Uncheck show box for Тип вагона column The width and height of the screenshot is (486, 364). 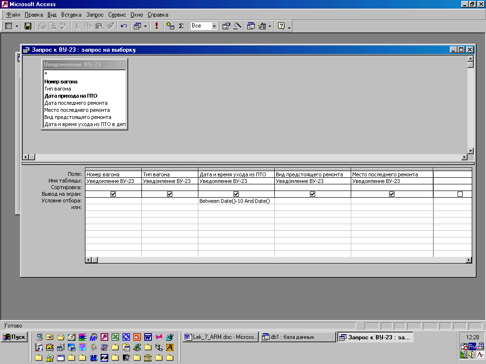(x=169, y=194)
